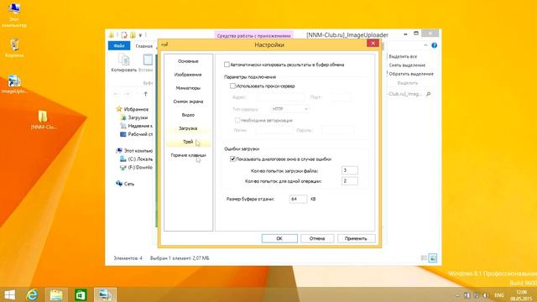Collapse the Explorer ribbon with the arrow
The width and height of the screenshot is (537, 302).
pos(425,45)
